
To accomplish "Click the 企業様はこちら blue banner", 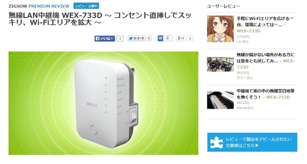I will pyautogui.click(x=252, y=142).
